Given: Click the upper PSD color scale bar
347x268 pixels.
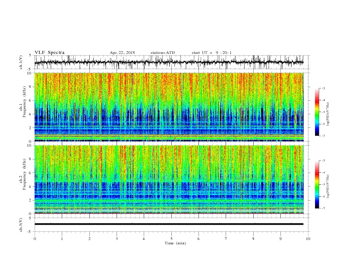Looking at the screenshot, I should (317, 112).
